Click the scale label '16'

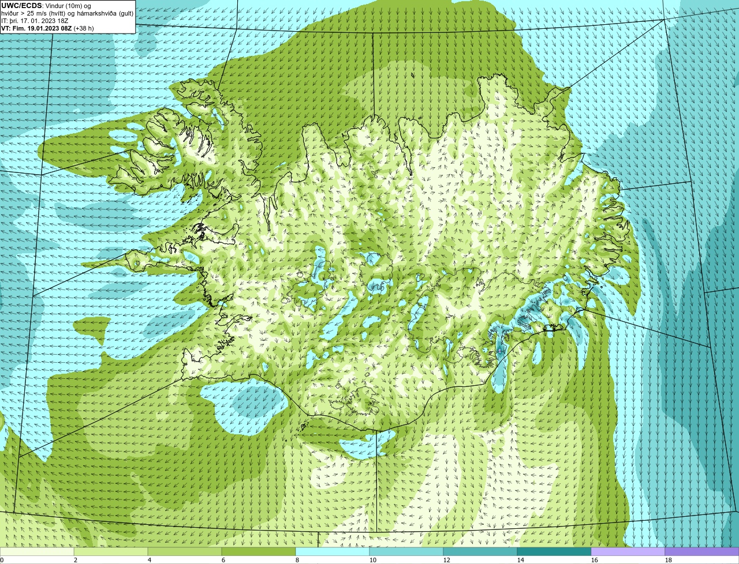[x=595, y=560]
